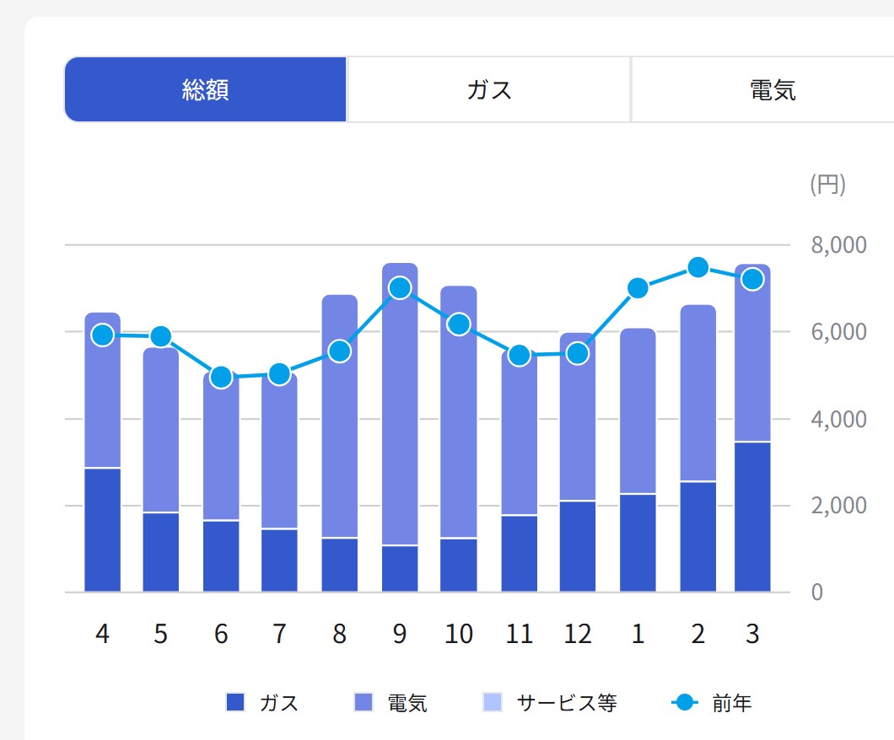894x740 pixels.
Task: Select the 前年 marker for month 6
Action: tap(221, 377)
